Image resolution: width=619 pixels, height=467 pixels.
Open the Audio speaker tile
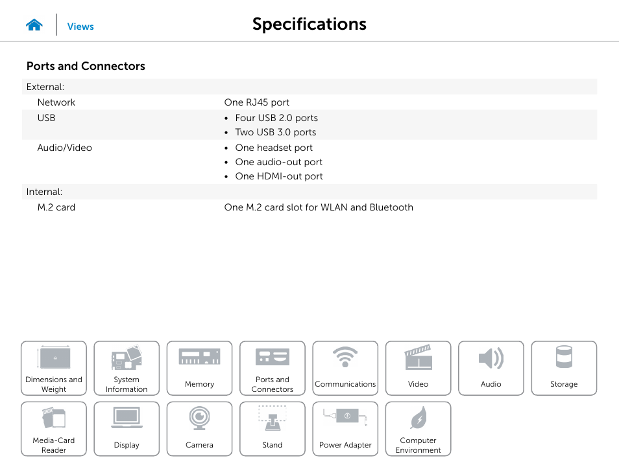tap(491, 368)
